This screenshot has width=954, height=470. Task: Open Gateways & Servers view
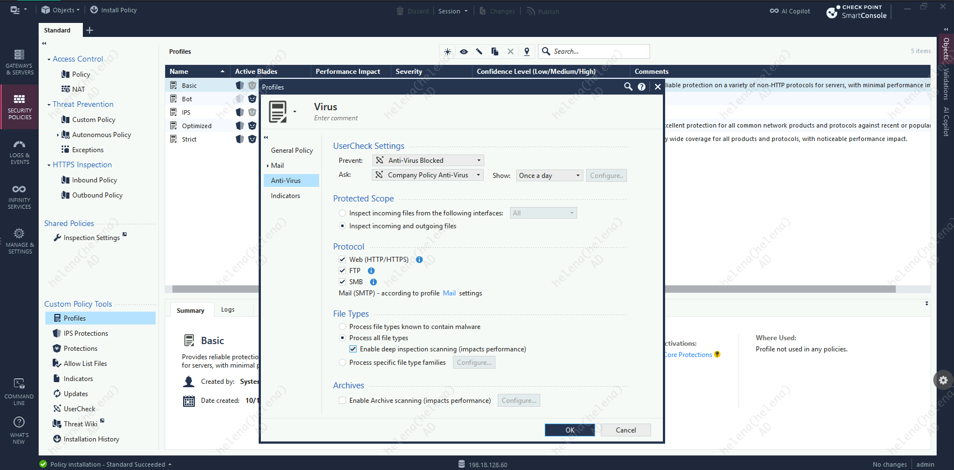pyautogui.click(x=19, y=62)
